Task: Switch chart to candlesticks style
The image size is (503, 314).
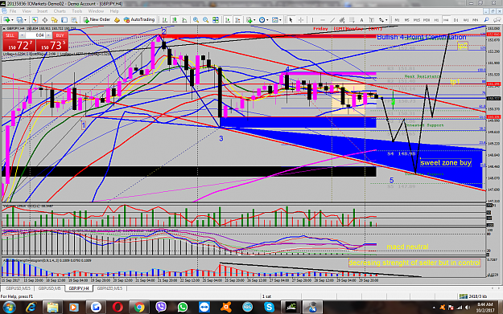Action: pyautogui.click(x=175, y=20)
